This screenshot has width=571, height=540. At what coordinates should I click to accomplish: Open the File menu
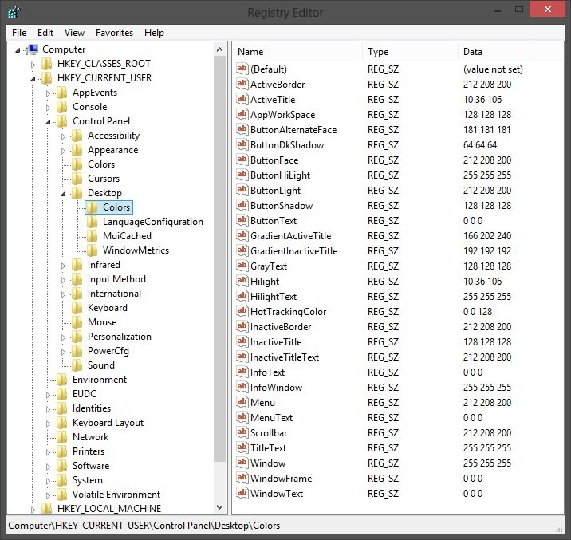(19, 33)
